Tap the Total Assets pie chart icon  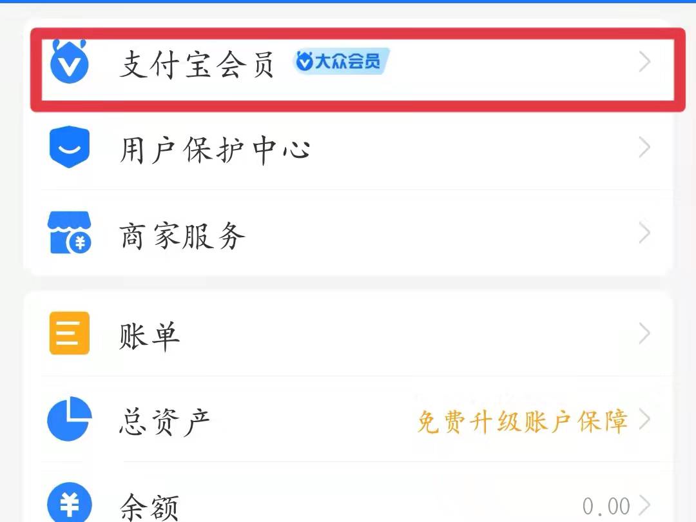point(69,420)
